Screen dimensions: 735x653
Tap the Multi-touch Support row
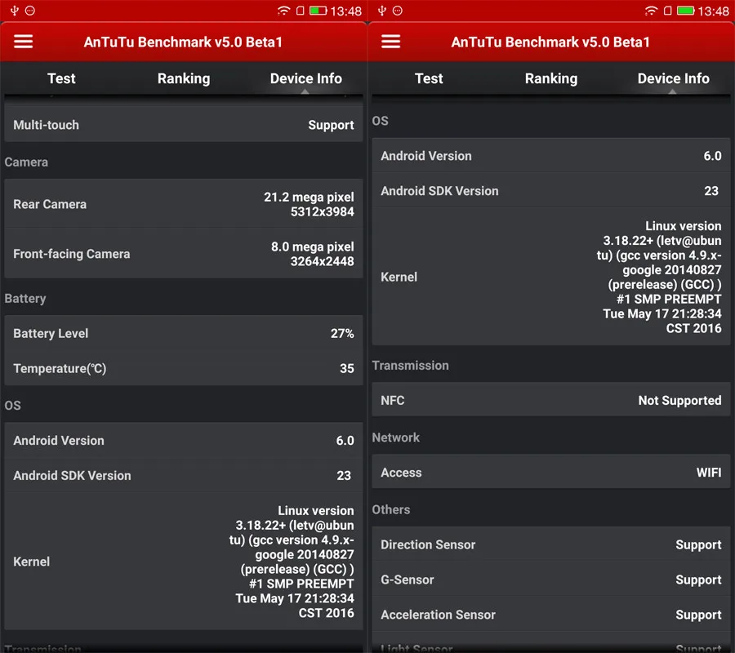[x=184, y=125]
